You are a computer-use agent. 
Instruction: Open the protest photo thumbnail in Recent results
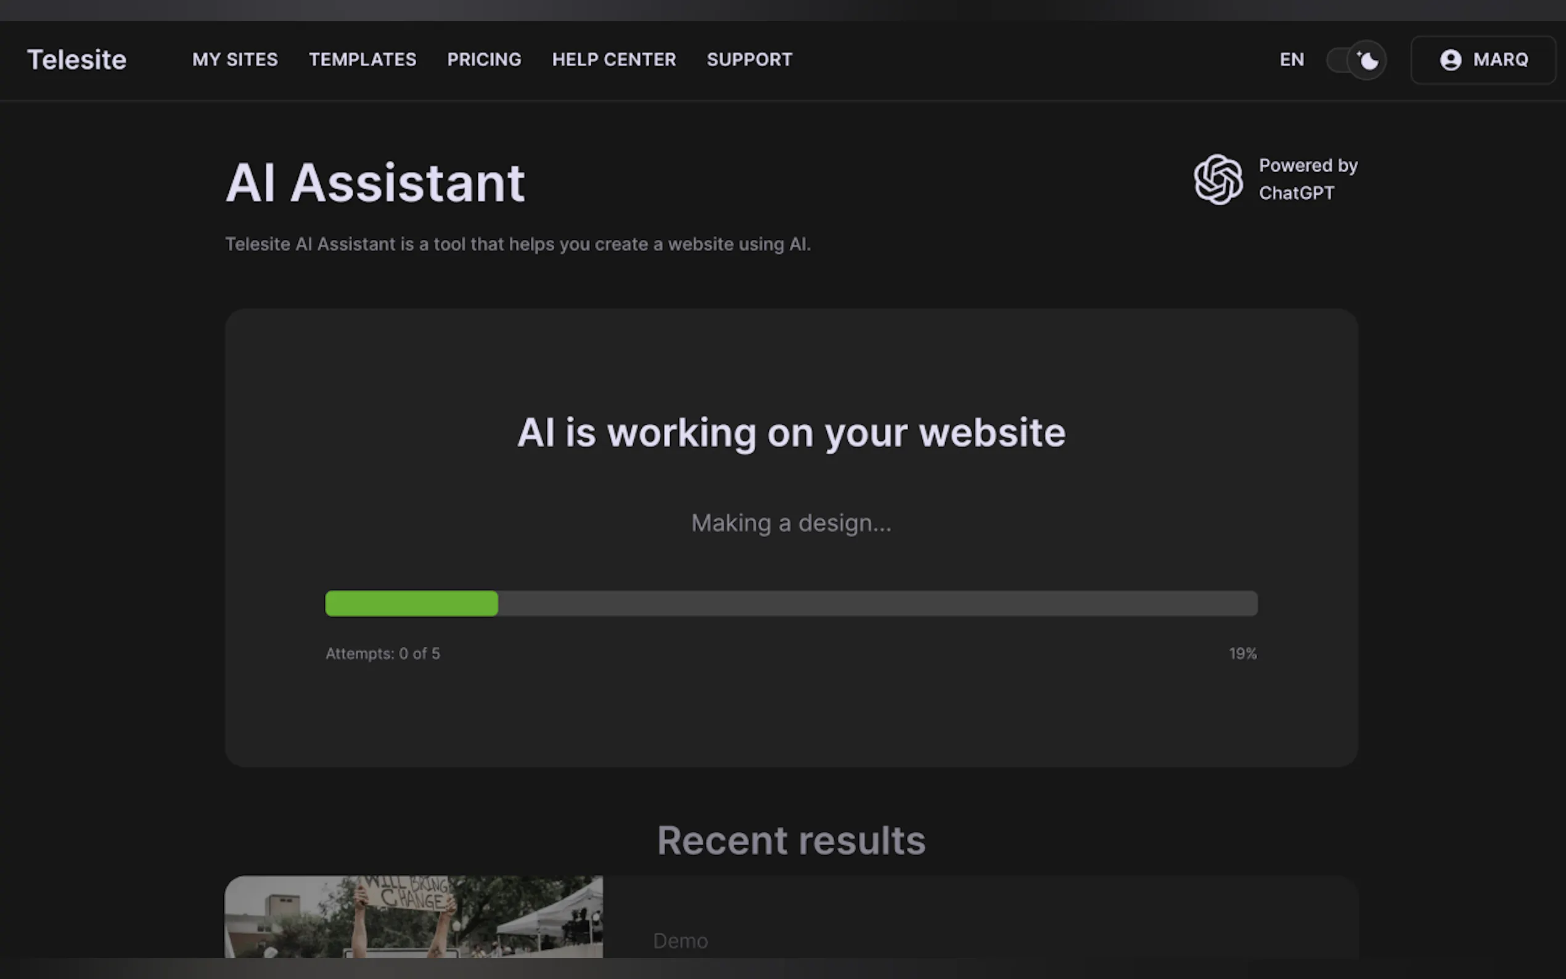413,916
